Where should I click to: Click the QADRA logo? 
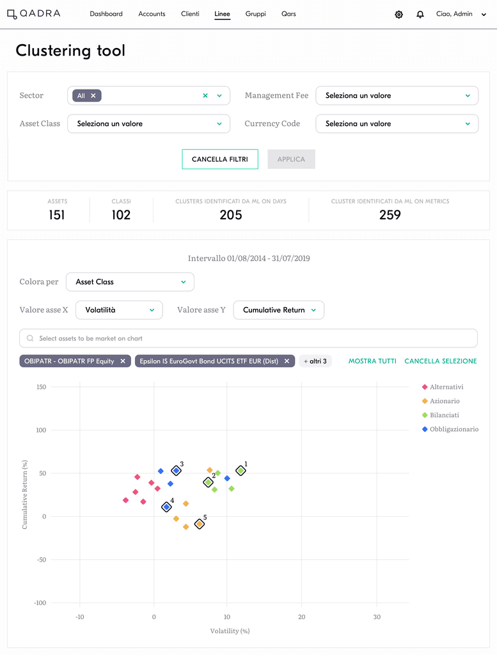point(34,14)
